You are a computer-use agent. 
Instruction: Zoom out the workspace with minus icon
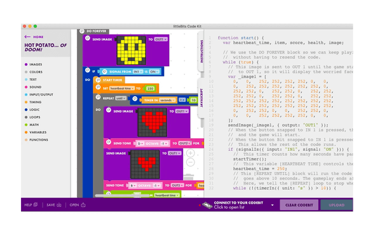[191, 162]
